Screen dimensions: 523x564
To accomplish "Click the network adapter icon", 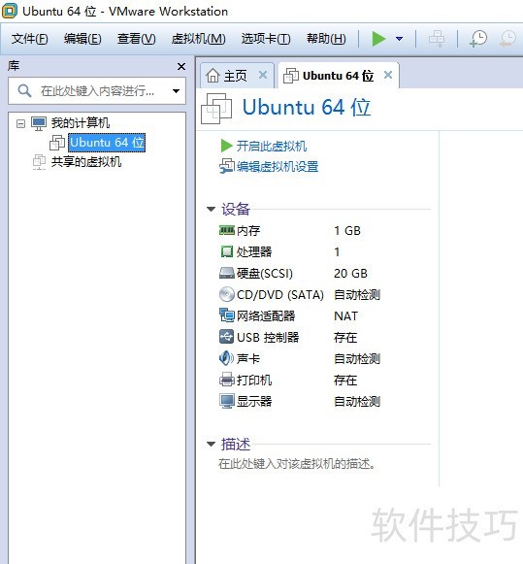I will coord(227,315).
